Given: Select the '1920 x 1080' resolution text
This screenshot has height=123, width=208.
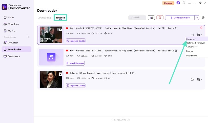Looking at the screenshot, I should coord(86,34).
